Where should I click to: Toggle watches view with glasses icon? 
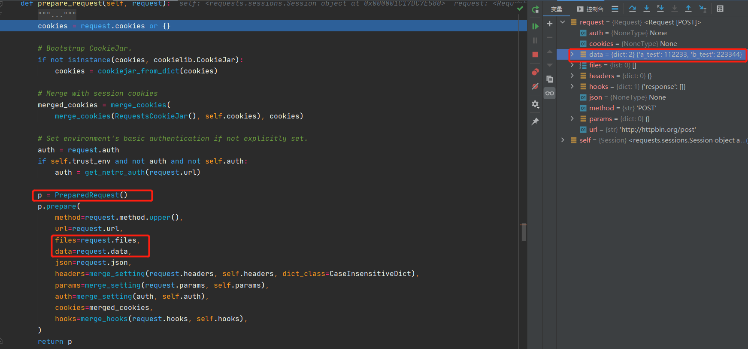(x=549, y=93)
